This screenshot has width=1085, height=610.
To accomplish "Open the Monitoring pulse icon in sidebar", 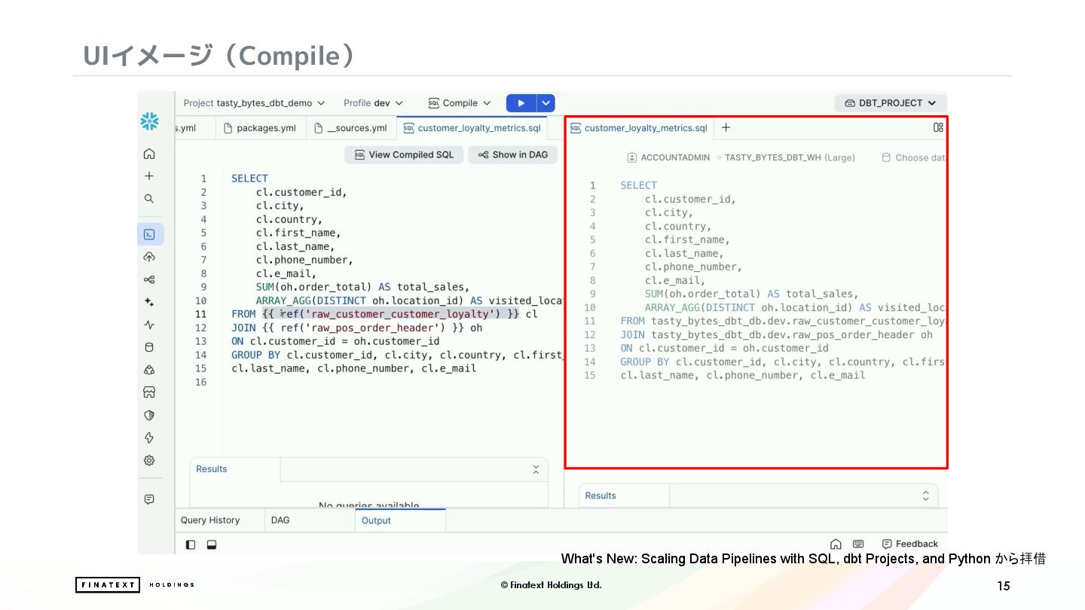I will coord(149,325).
